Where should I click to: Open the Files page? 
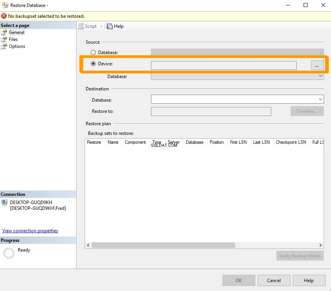coord(13,39)
